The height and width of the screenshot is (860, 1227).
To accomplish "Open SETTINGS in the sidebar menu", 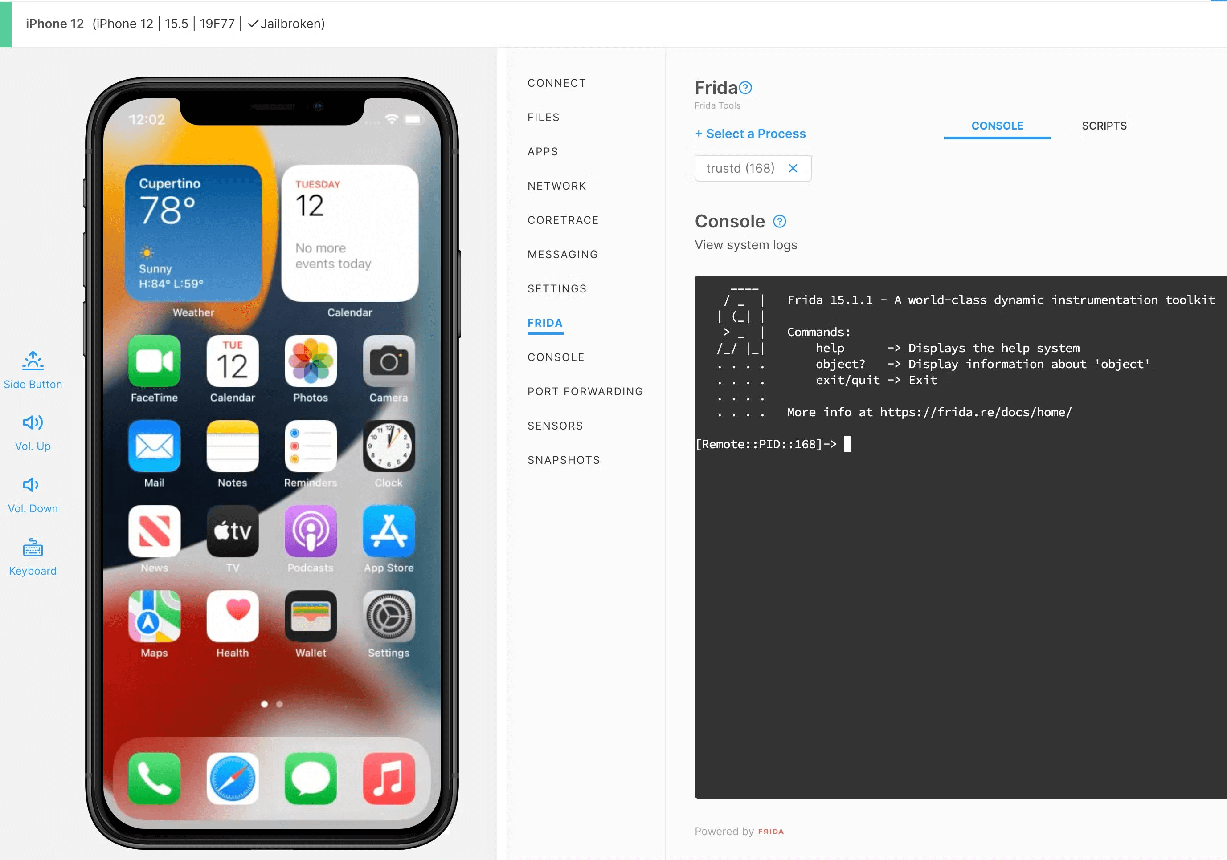I will pyautogui.click(x=557, y=289).
